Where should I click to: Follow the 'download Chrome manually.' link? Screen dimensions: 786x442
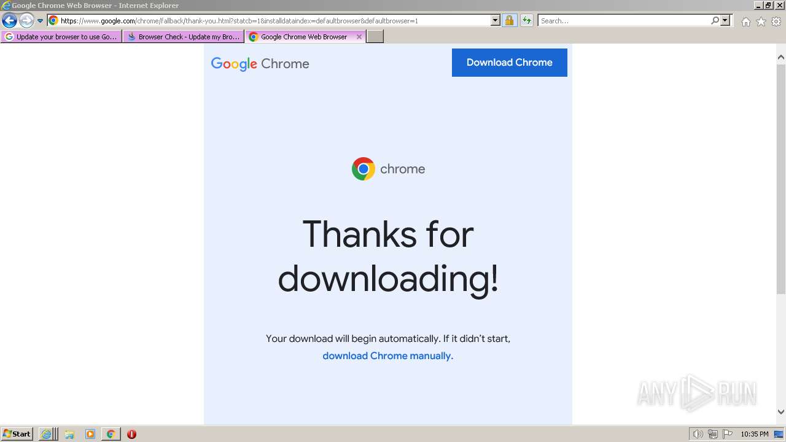(x=388, y=356)
